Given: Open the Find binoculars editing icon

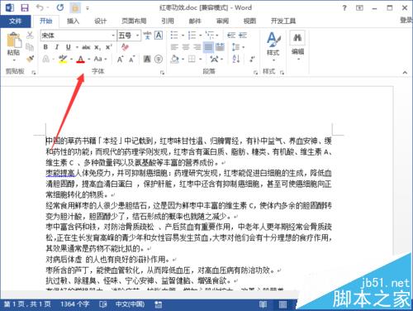Looking at the screenshot, I should [297, 38].
